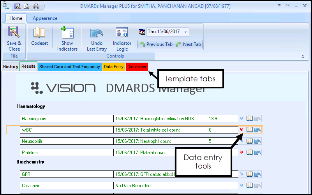Select the Shared Care and Test Frequency tab
This screenshot has width=312, height=195.
click(69, 67)
